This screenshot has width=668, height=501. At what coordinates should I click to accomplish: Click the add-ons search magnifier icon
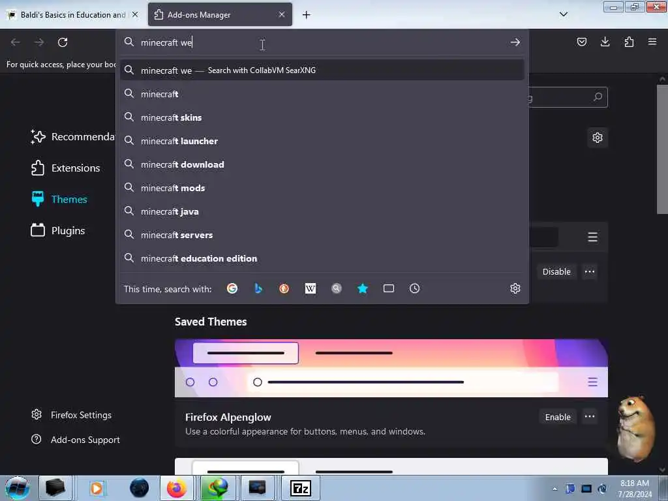point(598,97)
